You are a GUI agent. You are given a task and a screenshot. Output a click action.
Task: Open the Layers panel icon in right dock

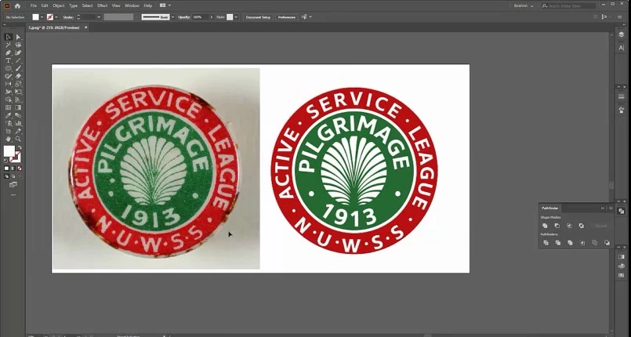pos(622,35)
